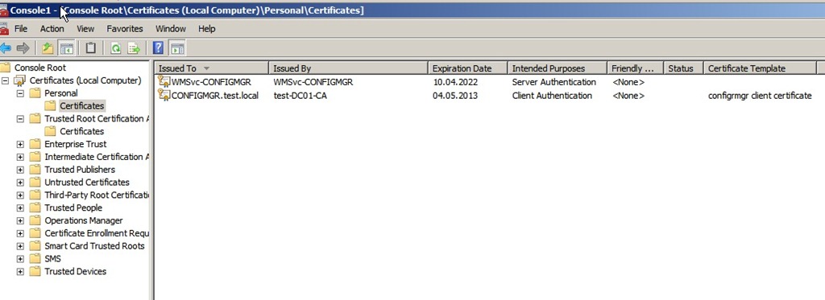
Task: Expand the Untrusted Certificates node
Action: 20,183
